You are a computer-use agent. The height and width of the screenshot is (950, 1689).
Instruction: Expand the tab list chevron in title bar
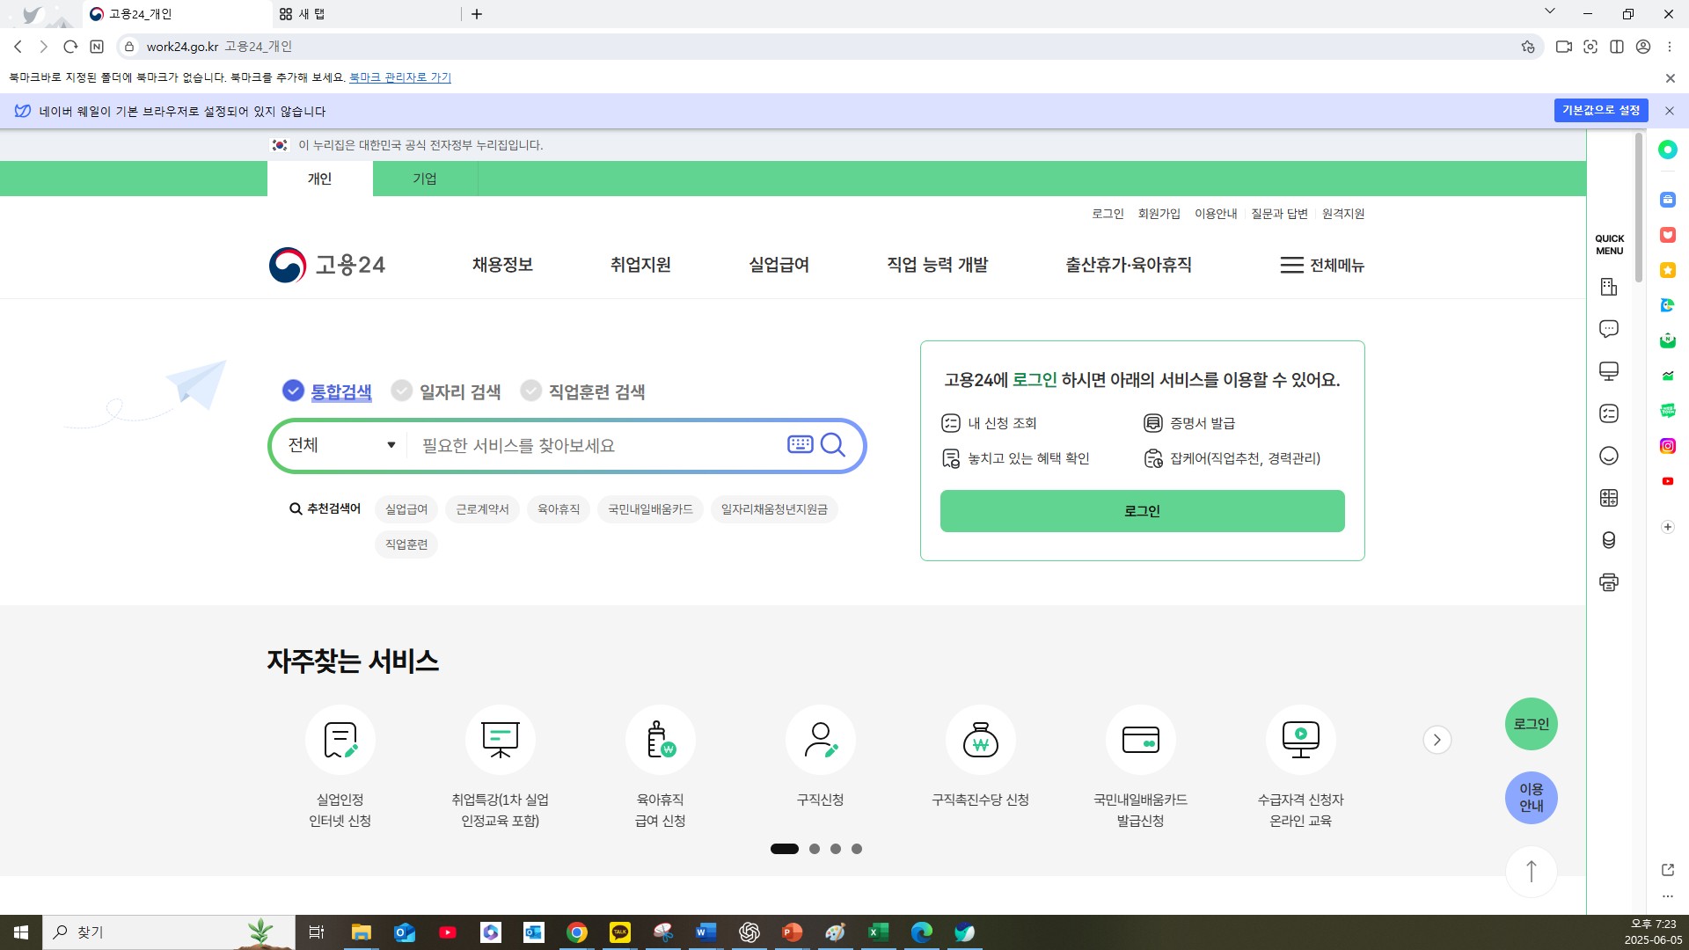pos(1550,11)
